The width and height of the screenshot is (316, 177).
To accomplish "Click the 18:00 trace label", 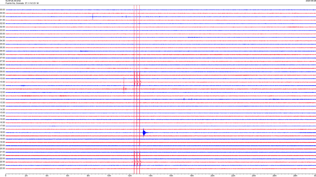I will coord(2,132).
